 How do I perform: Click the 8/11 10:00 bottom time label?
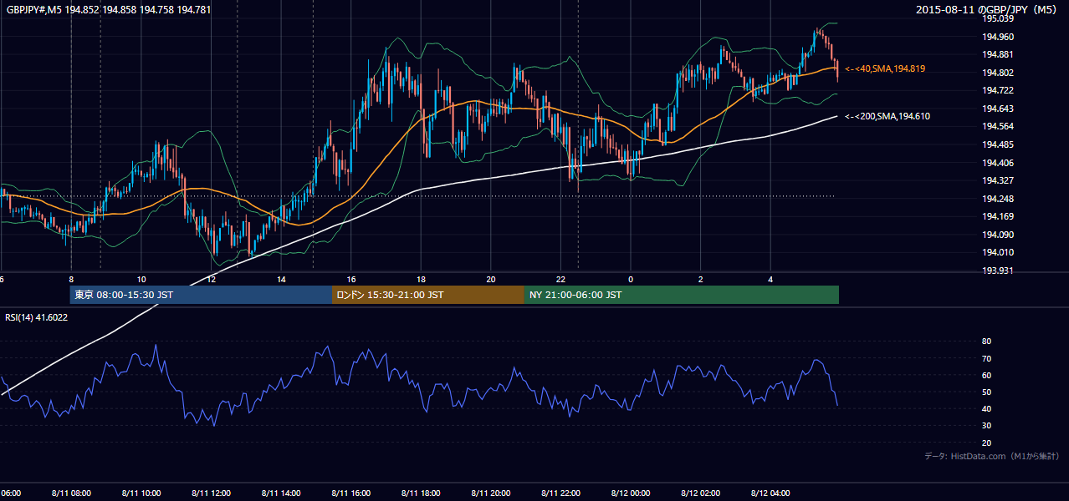tap(141, 493)
